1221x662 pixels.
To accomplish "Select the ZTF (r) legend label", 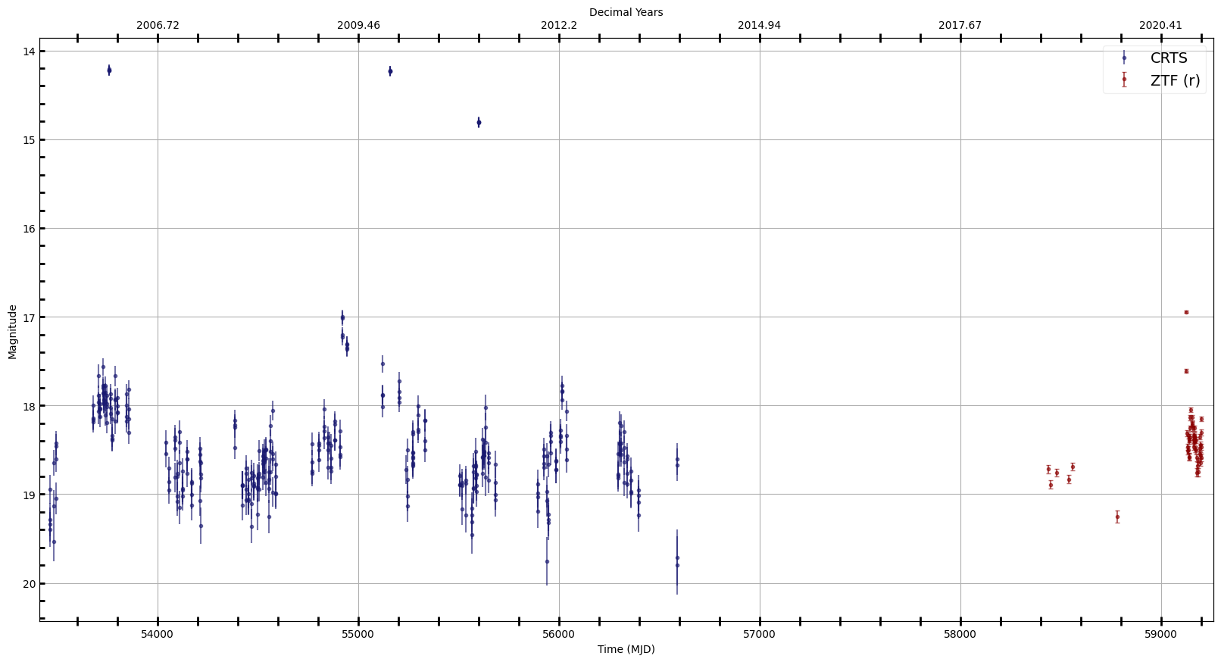I will click(x=1176, y=80).
